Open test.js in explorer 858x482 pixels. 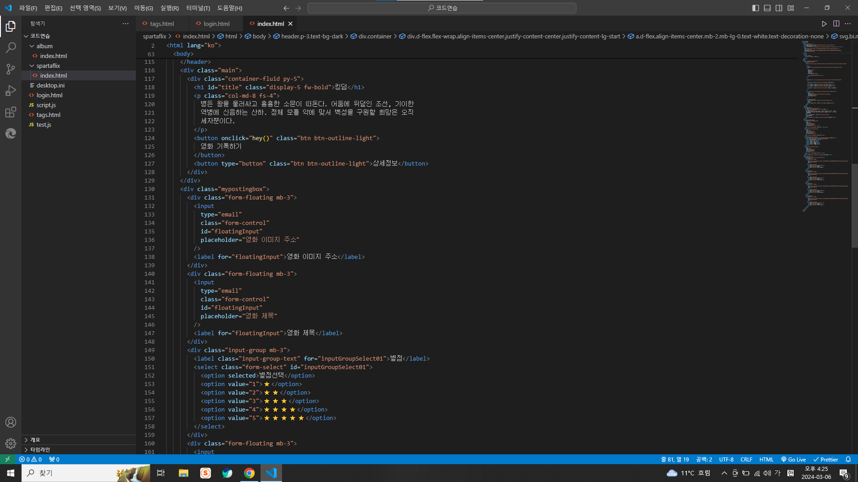coord(79,125)
